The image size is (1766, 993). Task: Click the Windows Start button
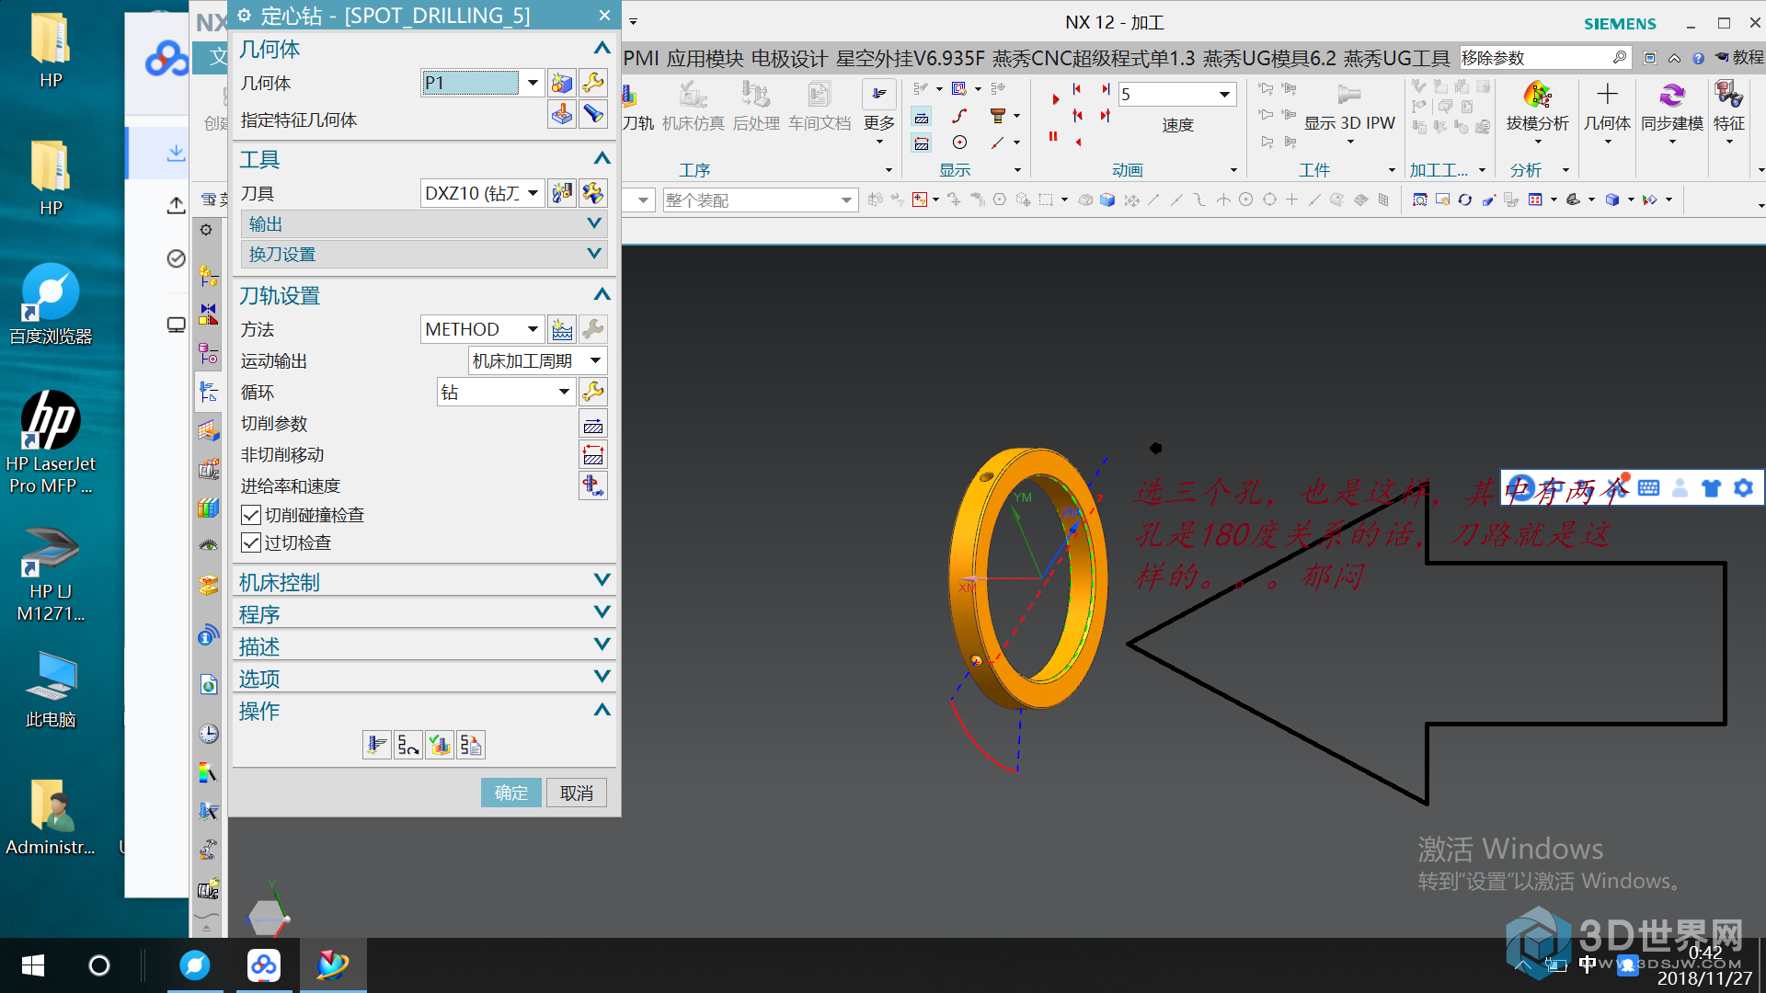[33, 965]
